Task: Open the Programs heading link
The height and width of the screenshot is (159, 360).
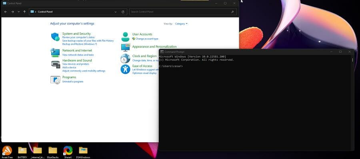Action: point(69,77)
